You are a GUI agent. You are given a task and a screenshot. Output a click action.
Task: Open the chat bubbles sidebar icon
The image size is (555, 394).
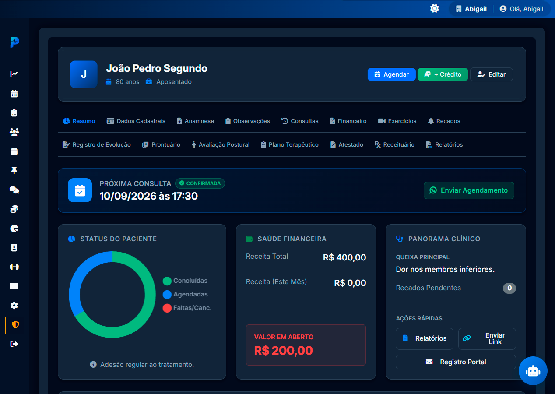(x=14, y=190)
